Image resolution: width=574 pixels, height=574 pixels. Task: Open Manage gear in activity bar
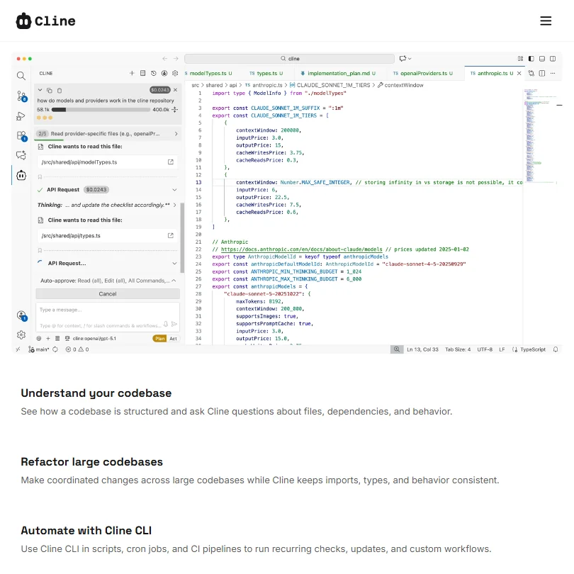(21, 334)
